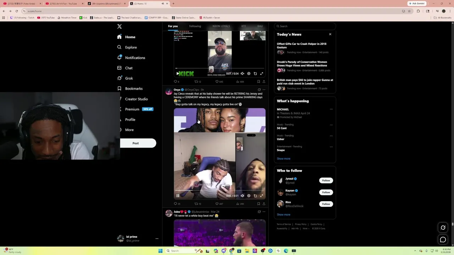Open Chat from the sidebar
The width and height of the screenshot is (454, 255).
125,68
